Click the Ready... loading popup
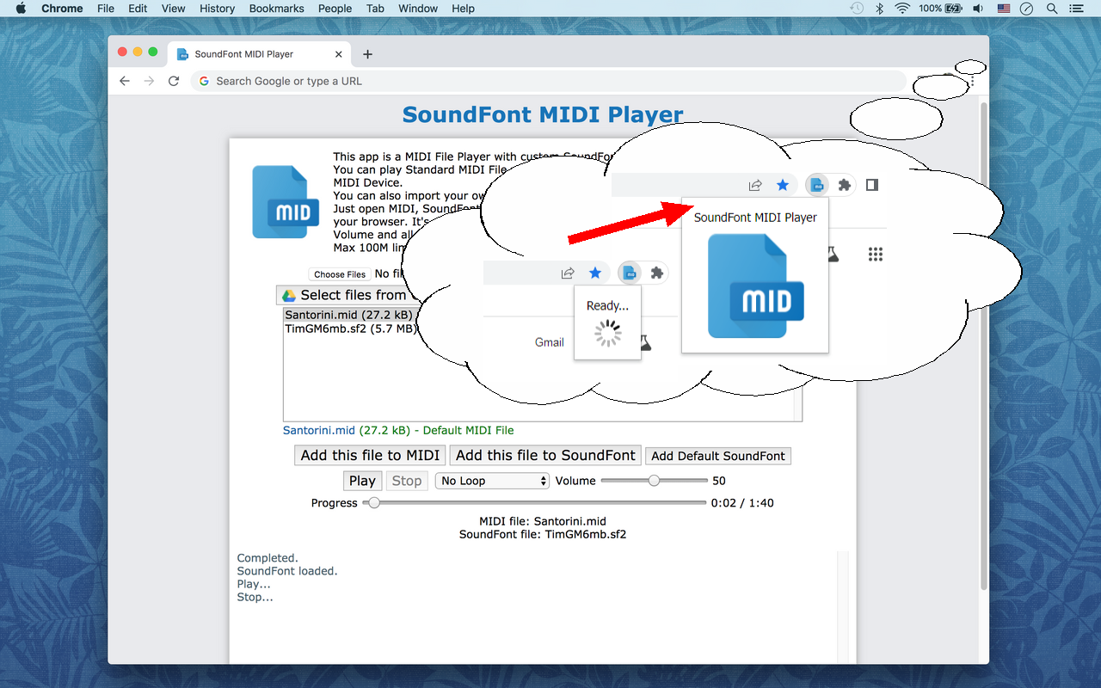Image resolution: width=1101 pixels, height=688 pixels. point(607,322)
